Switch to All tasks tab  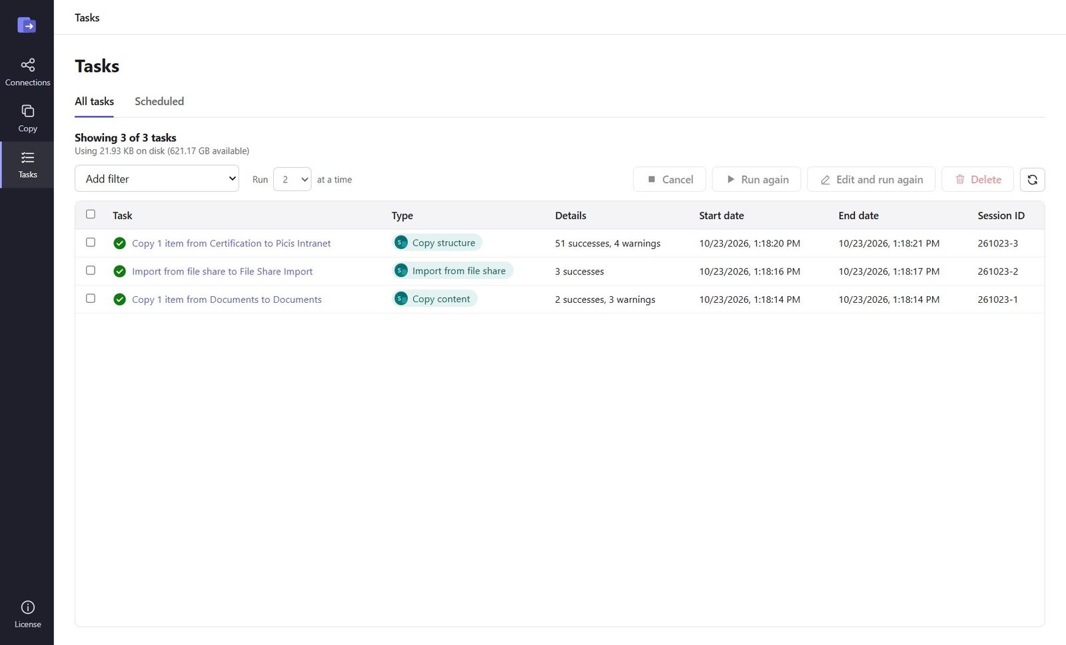point(94,102)
